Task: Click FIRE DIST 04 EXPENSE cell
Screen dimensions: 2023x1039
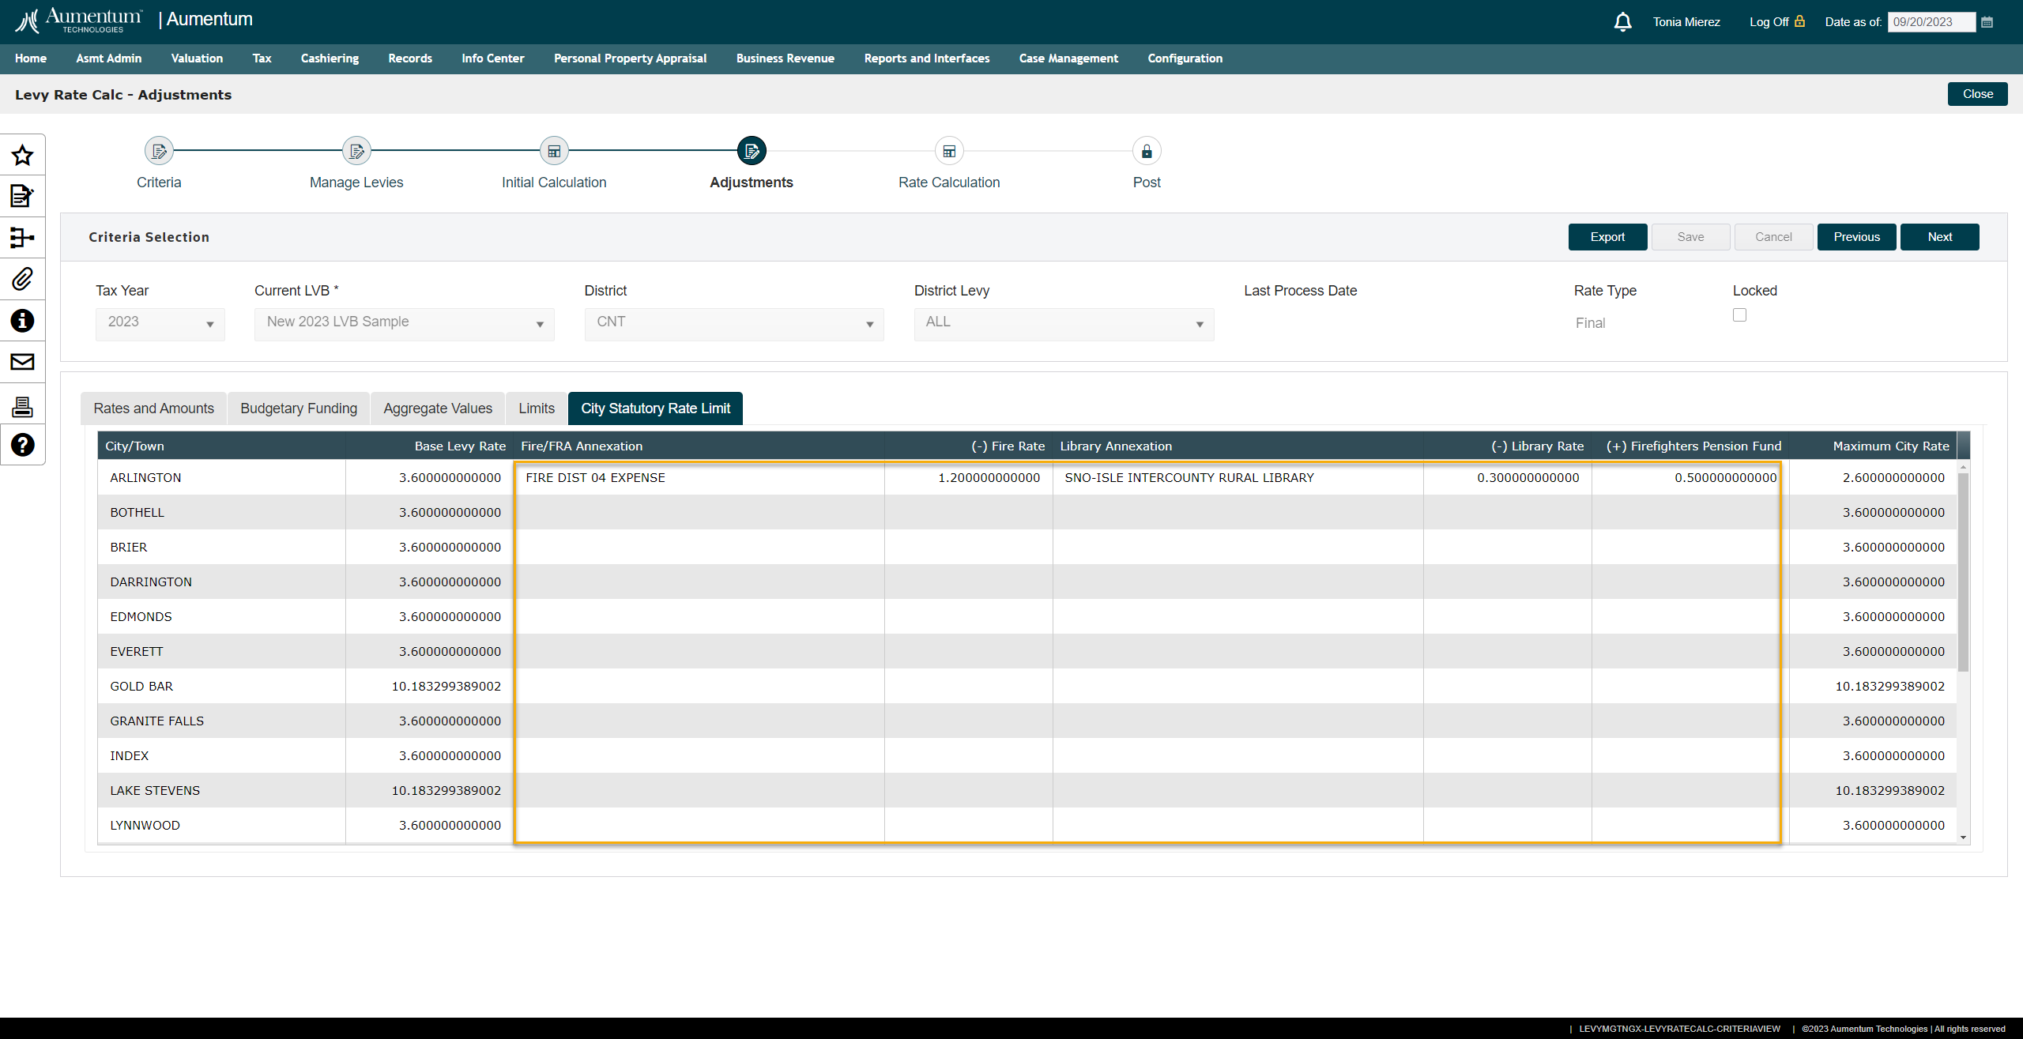Action: tap(699, 477)
